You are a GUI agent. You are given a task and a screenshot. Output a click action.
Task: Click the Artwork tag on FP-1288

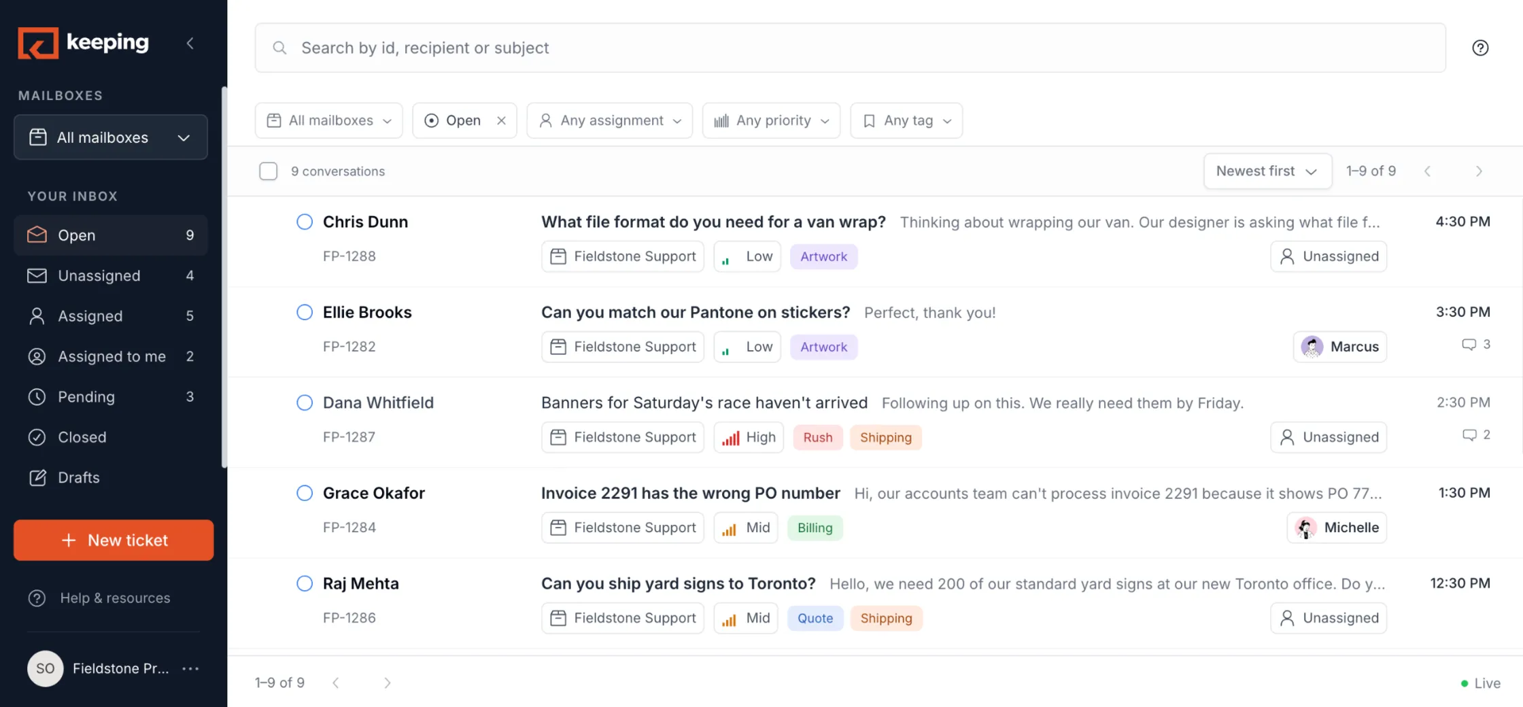tap(823, 256)
